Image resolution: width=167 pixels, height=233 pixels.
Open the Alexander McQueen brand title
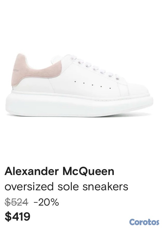tap(59, 171)
